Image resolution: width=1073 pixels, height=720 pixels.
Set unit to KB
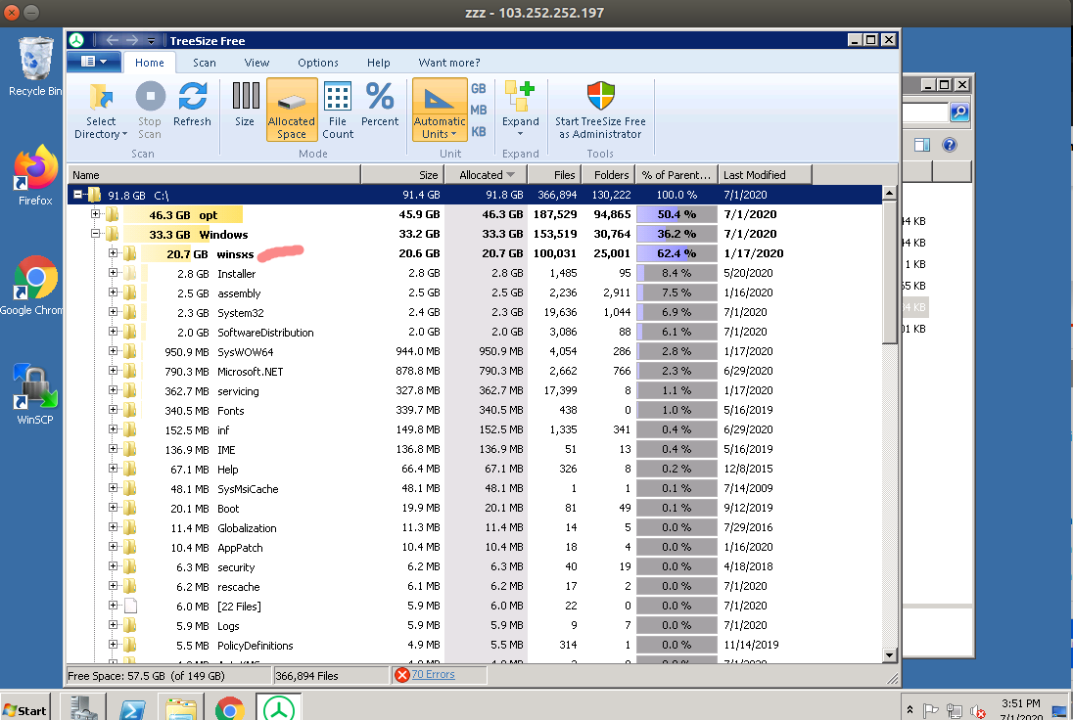tap(479, 131)
